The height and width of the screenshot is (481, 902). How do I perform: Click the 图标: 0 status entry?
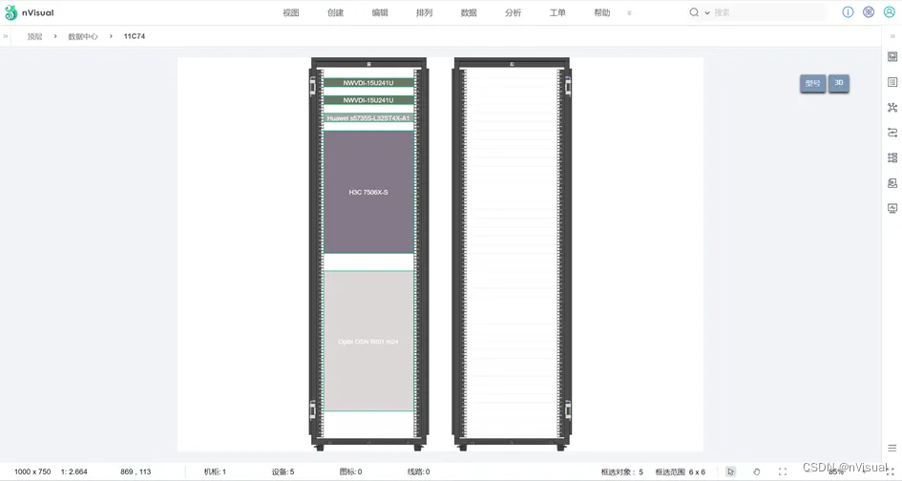351,471
